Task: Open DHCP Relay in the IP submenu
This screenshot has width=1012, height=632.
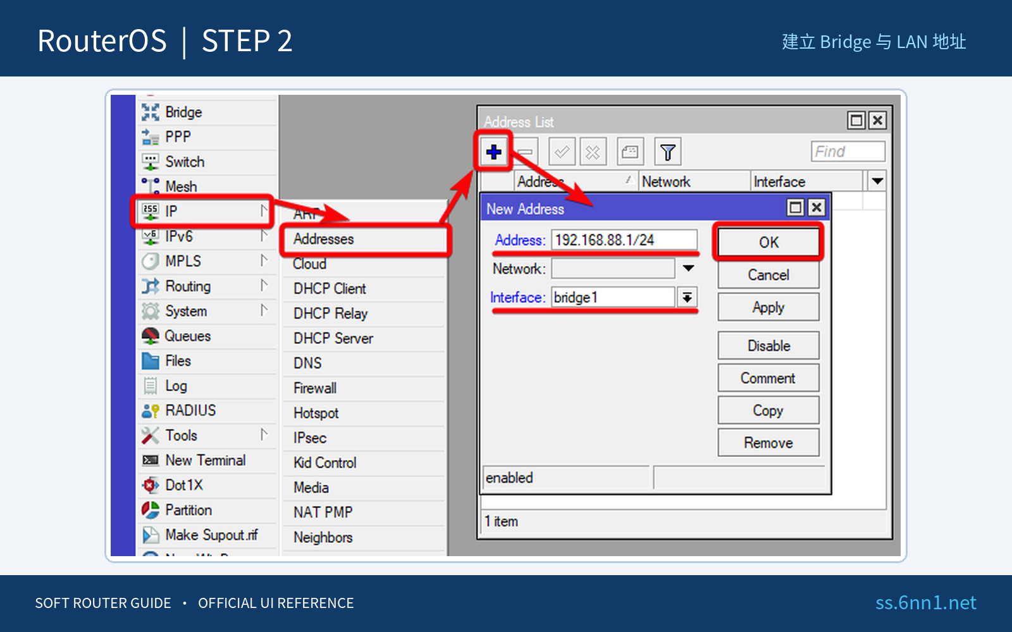Action: (x=364, y=313)
